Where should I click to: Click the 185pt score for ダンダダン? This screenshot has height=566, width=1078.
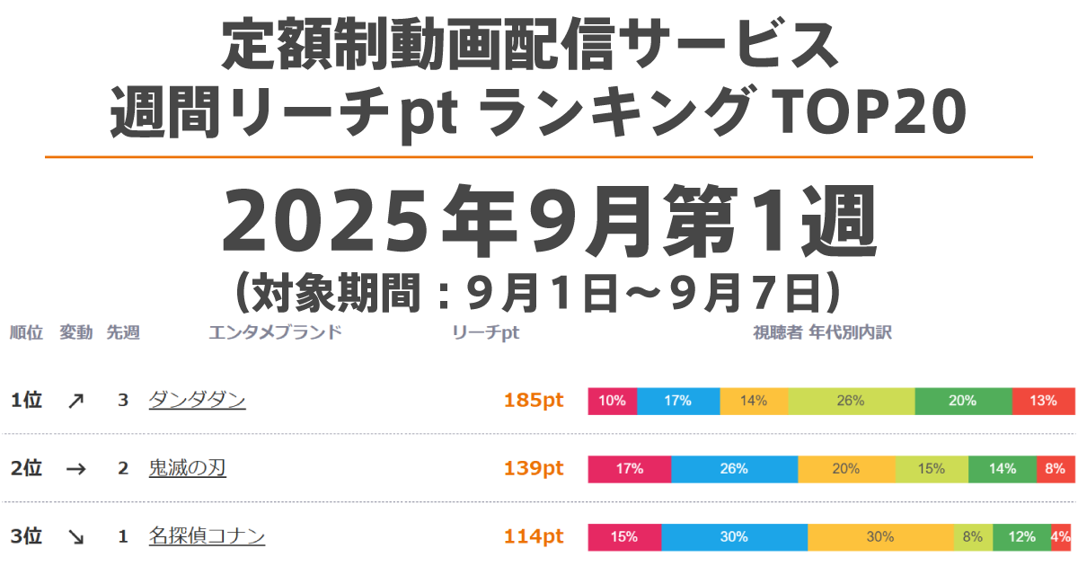pyautogui.click(x=534, y=401)
